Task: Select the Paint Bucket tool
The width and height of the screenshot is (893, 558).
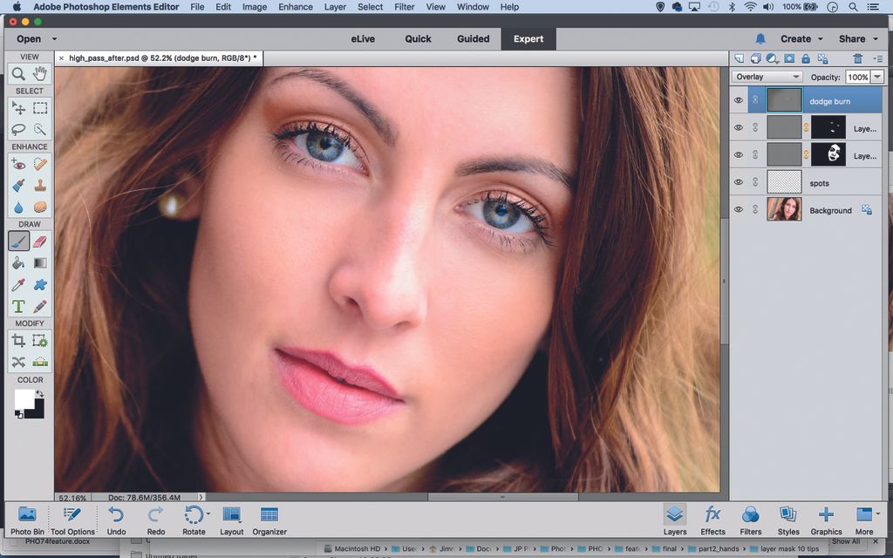Action: point(18,262)
